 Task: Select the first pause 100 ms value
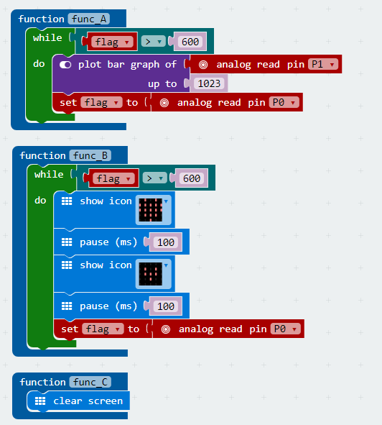coord(166,242)
